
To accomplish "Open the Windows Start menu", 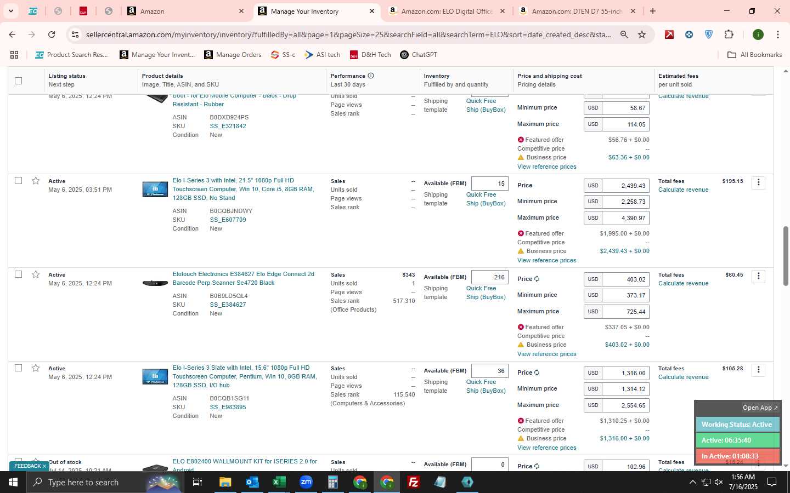I will tap(13, 482).
